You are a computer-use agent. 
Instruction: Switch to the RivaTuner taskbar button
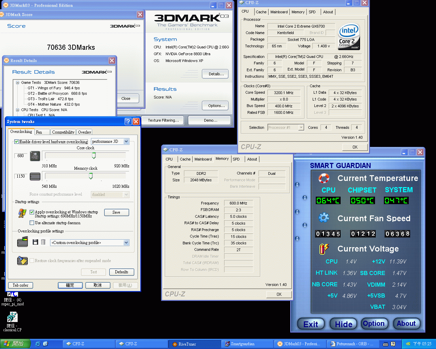click(x=194, y=344)
